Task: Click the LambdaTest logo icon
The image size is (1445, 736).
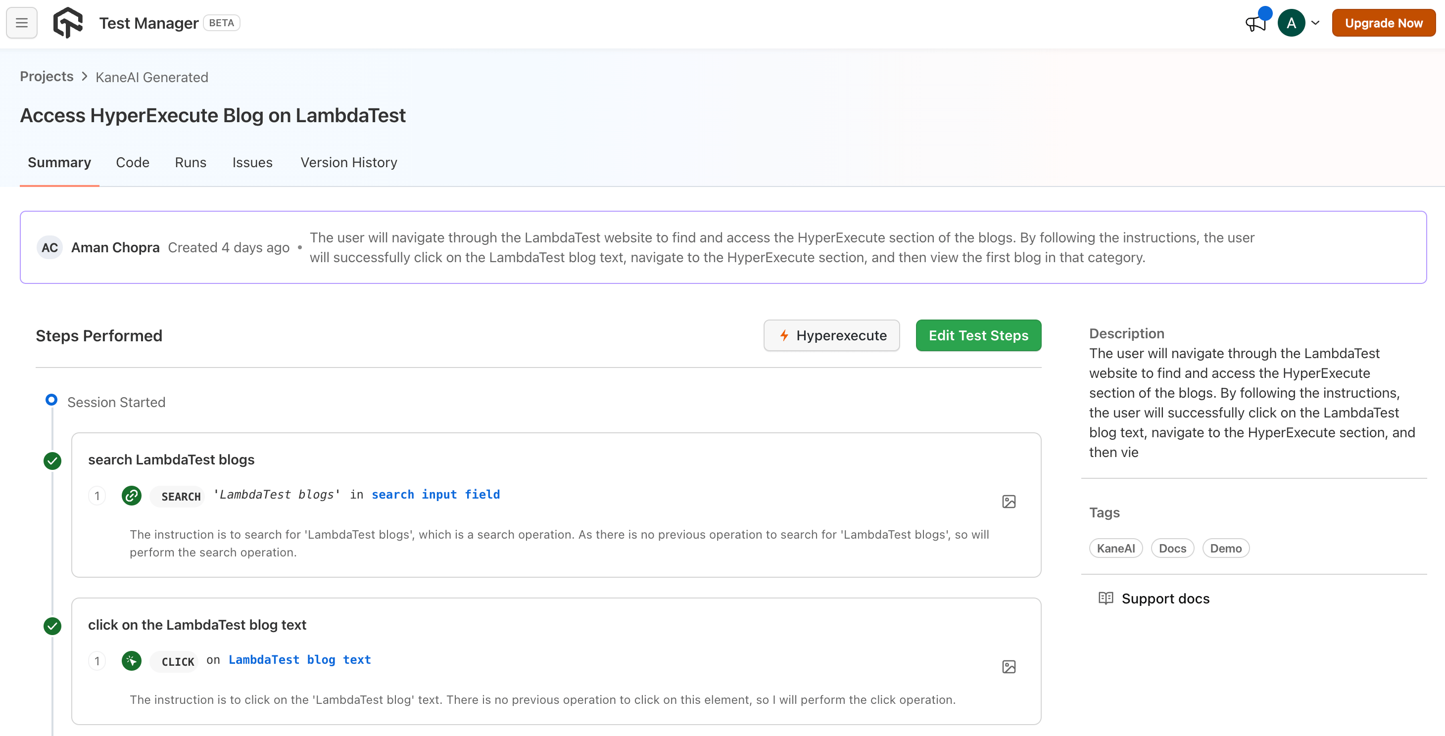Action: click(x=68, y=23)
